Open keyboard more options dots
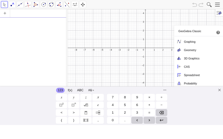Image resolution: width=223 pixels, height=139 pixels. click(165, 90)
